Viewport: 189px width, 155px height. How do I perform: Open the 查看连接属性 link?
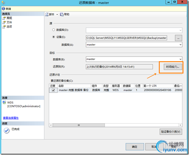click(11, 118)
